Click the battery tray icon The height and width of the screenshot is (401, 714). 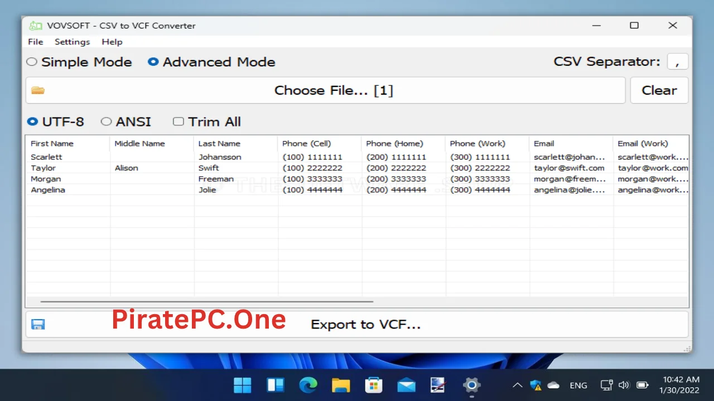[643, 385]
